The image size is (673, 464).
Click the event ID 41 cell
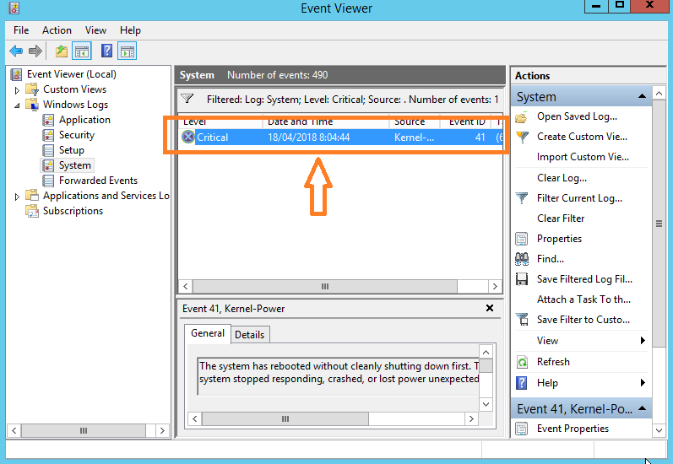coord(480,138)
